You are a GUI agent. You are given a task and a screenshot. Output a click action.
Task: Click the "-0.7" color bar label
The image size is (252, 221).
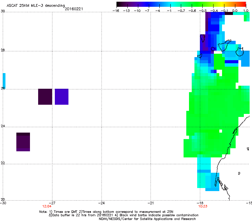(x=181, y=11)
